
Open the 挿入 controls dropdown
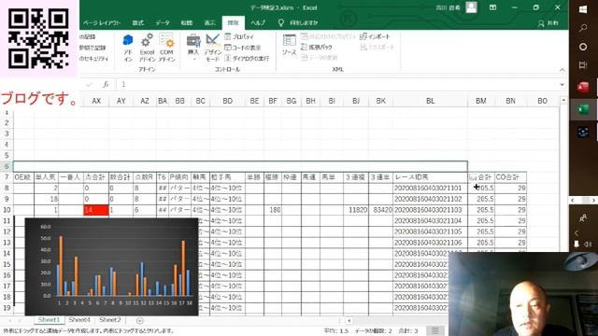(x=193, y=49)
